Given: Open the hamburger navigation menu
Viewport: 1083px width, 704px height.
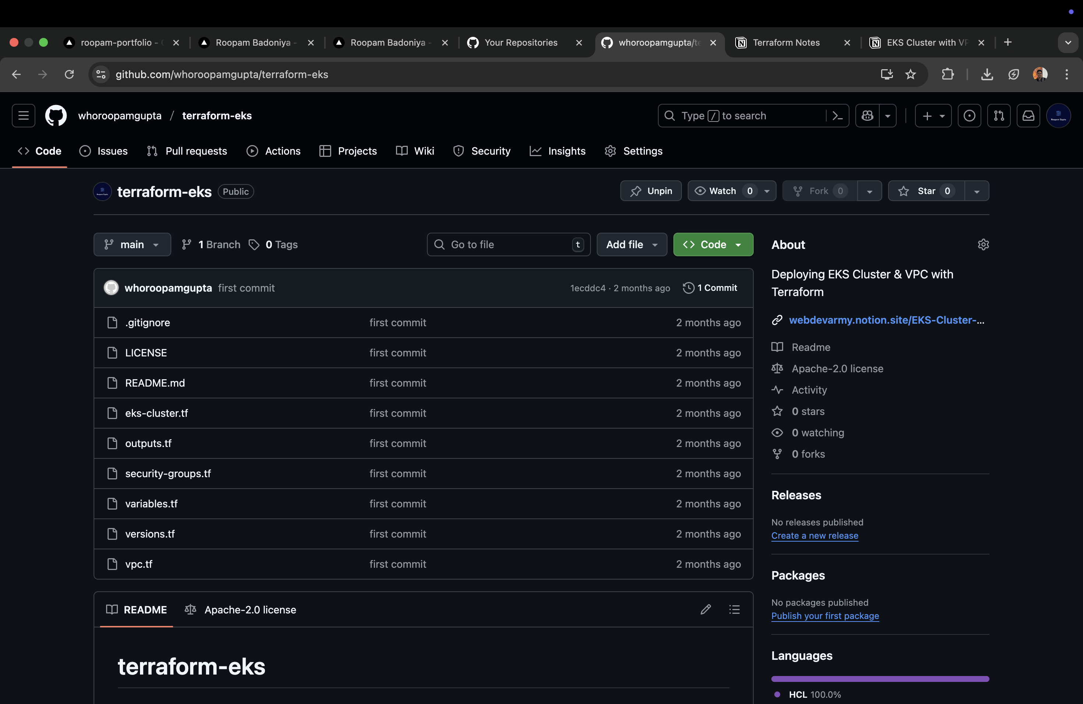Looking at the screenshot, I should point(23,116).
